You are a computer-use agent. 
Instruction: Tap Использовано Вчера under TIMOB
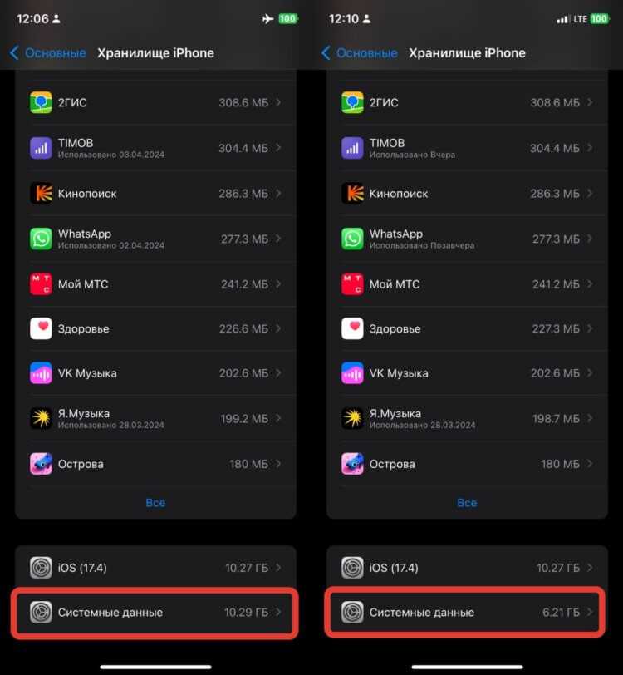tap(412, 155)
